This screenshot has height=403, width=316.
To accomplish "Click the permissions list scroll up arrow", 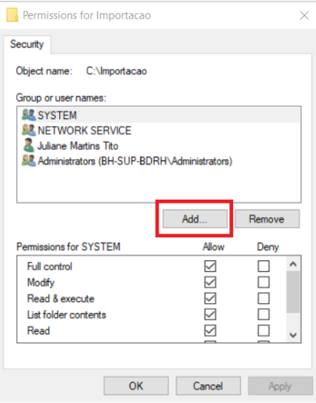I will click(293, 264).
